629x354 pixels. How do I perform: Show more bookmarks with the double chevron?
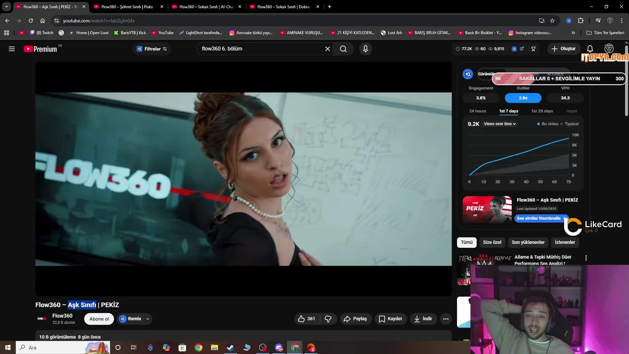click(x=573, y=32)
